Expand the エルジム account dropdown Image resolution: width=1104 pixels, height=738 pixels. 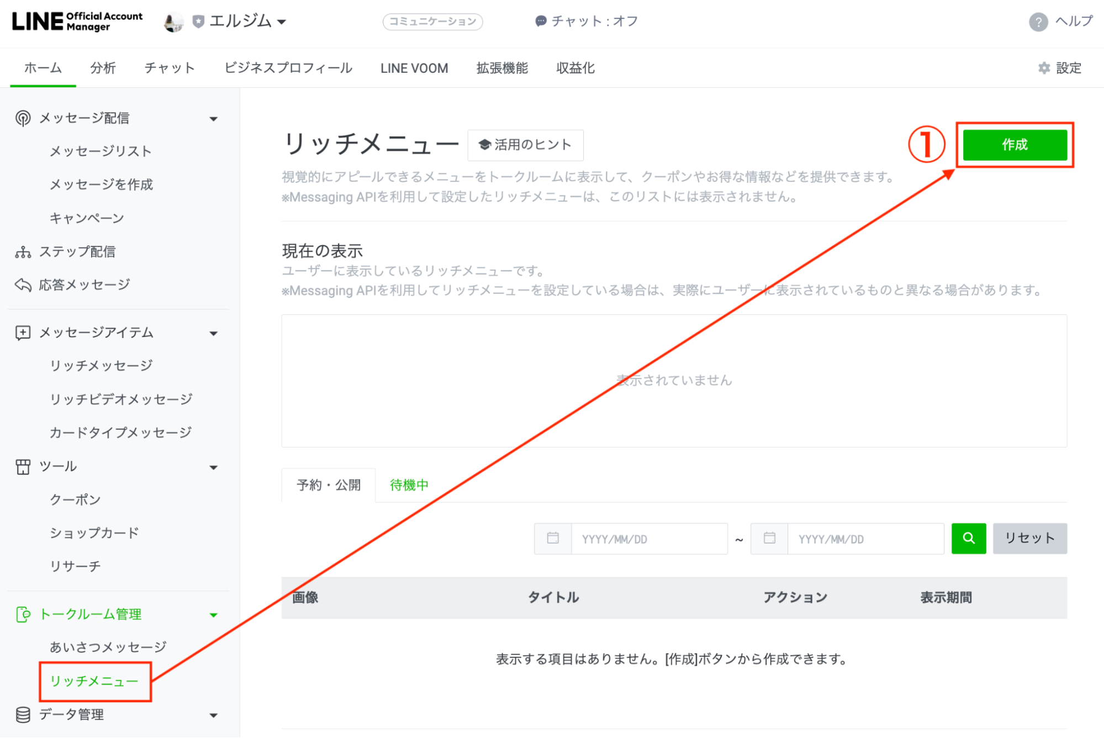pyautogui.click(x=283, y=22)
